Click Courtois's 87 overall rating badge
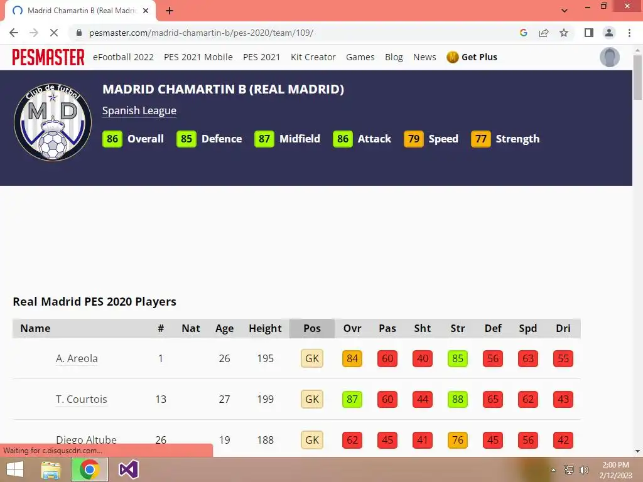 pyautogui.click(x=352, y=399)
